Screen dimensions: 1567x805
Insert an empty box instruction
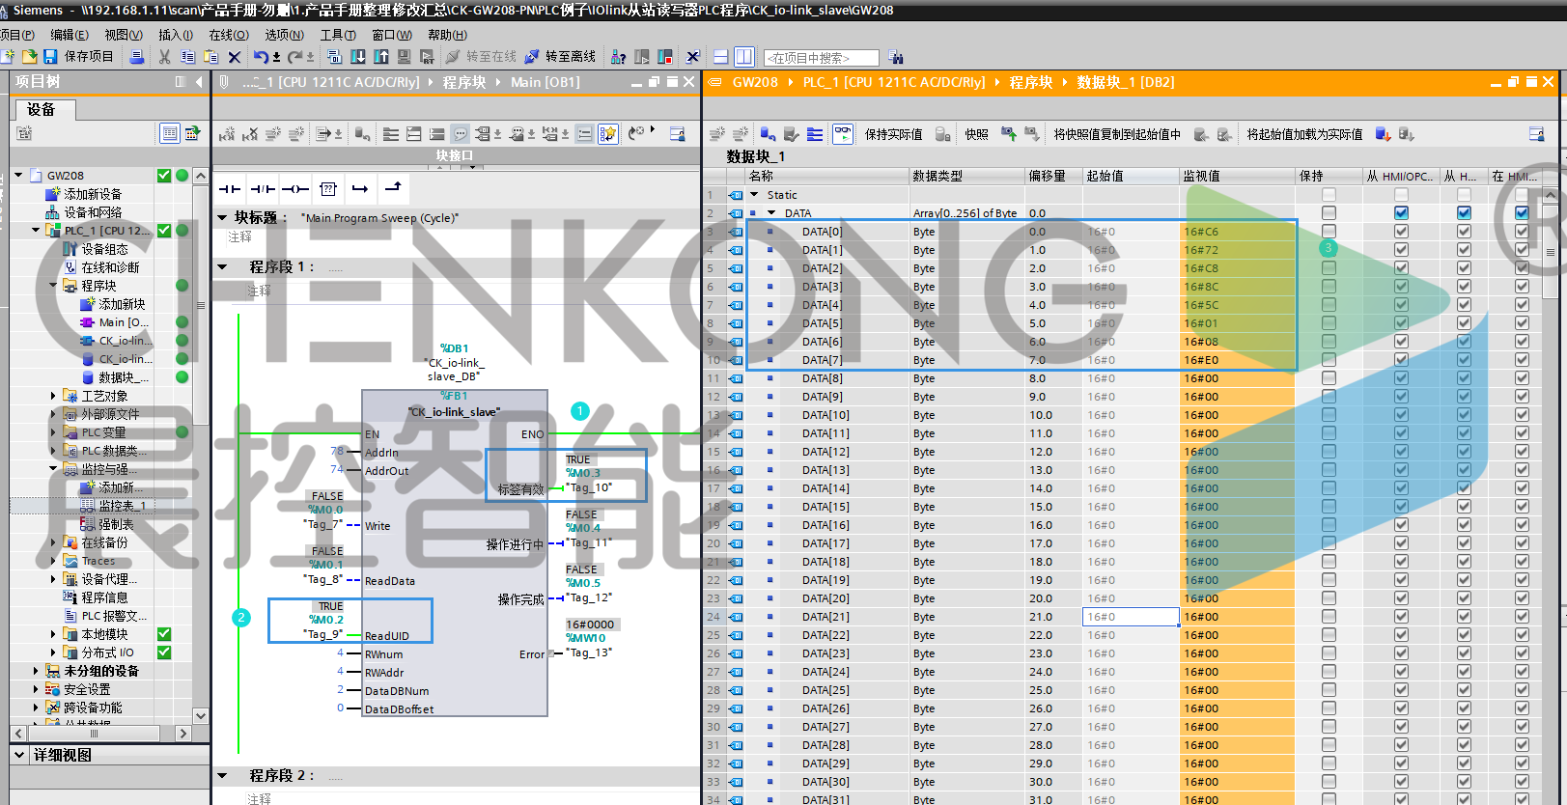coord(328,189)
